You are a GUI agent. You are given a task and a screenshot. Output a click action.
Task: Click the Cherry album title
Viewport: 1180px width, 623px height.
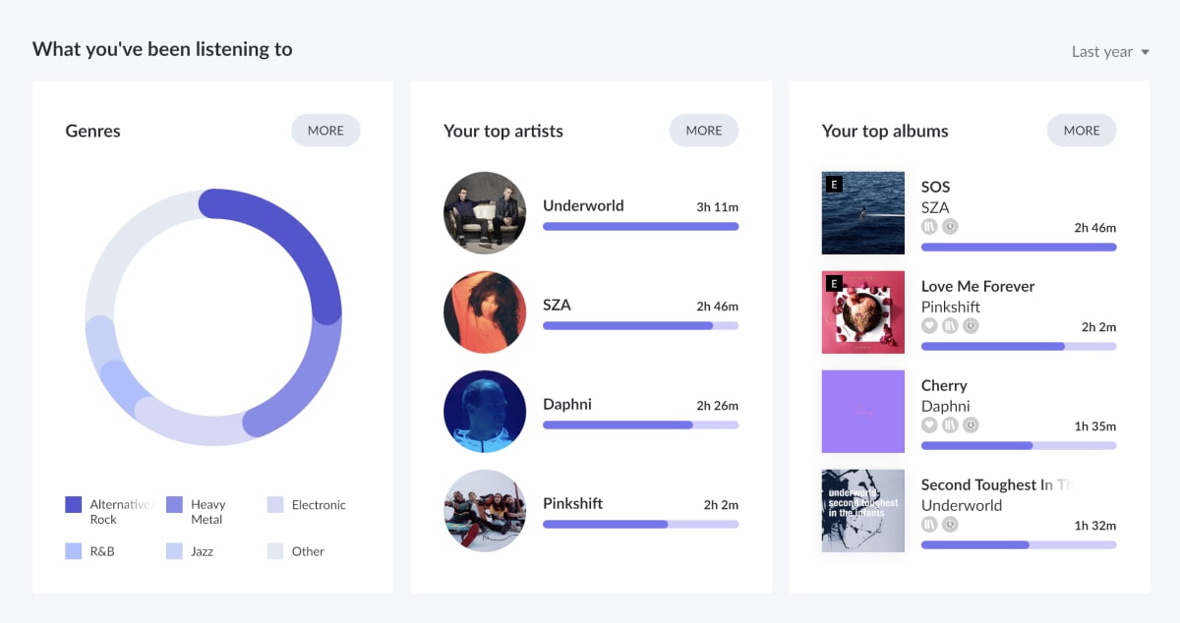coord(944,385)
